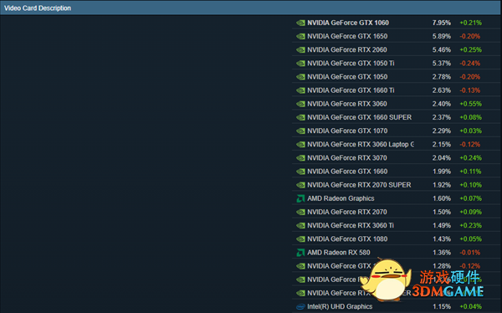Select the NVIDIA GeForce GTX 1080 name
The width and height of the screenshot is (502, 313).
(x=347, y=239)
